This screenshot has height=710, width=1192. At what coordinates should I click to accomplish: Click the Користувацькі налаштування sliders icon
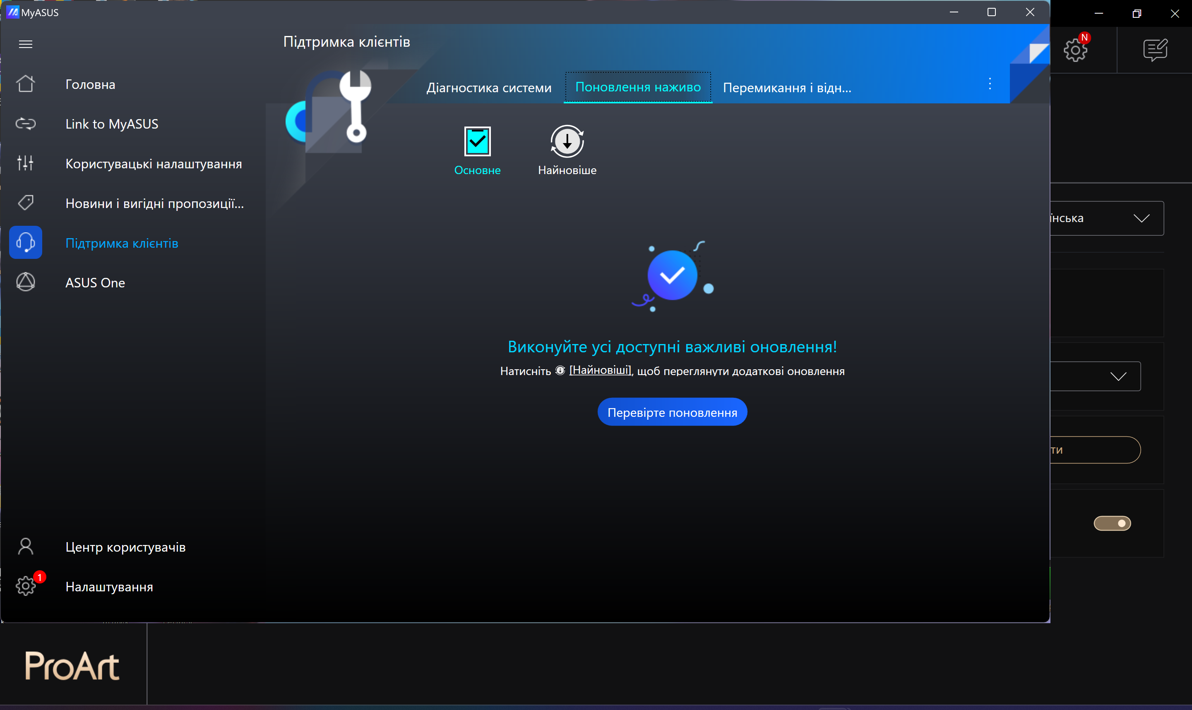click(x=25, y=164)
